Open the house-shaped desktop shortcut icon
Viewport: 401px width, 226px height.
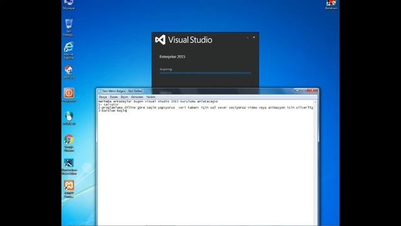68,72
